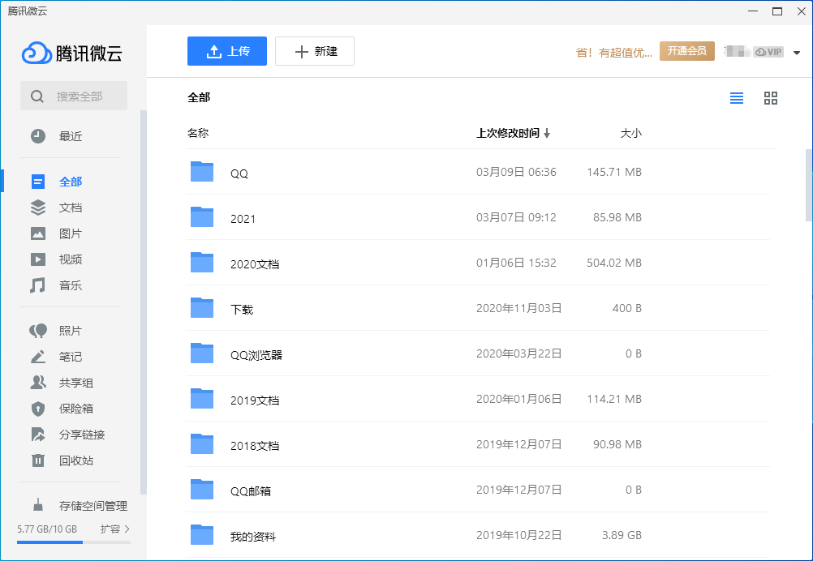Open the 回收站 recycle bin icon

[x=38, y=460]
